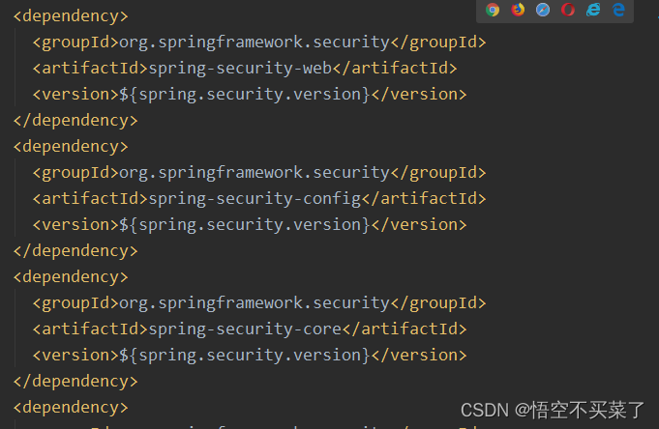This screenshot has width=659, height=429.
Task: Click the last opening dependency tag
Action: click(70, 407)
